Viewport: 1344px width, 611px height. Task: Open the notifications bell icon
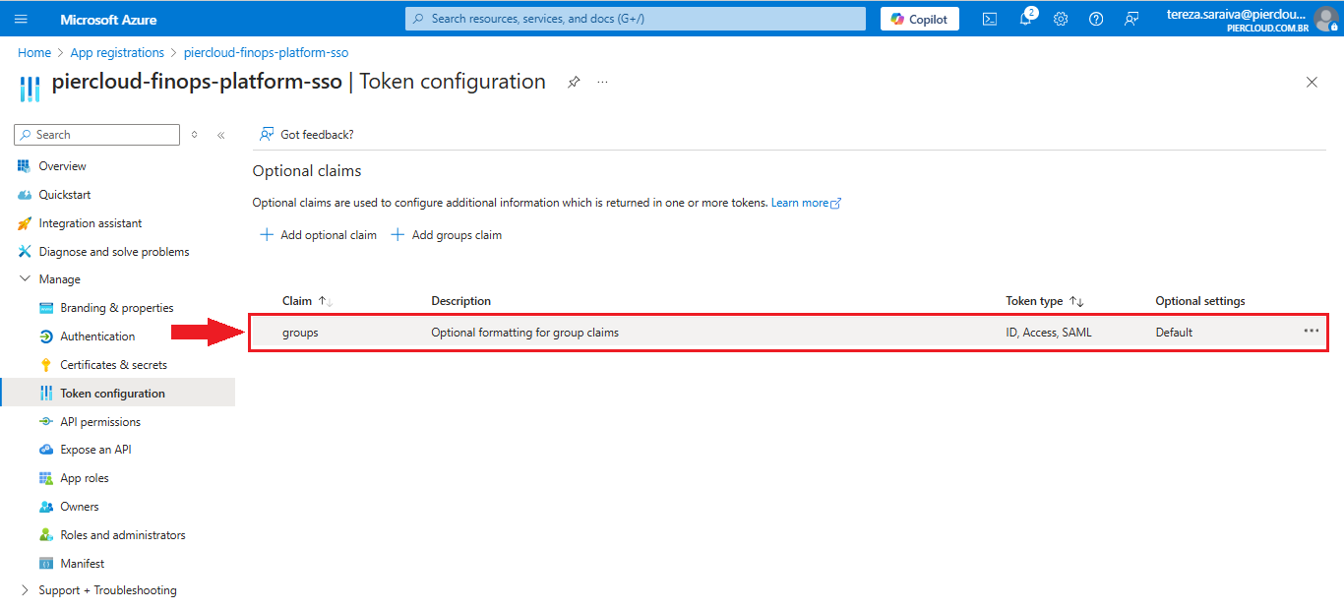[x=1025, y=19]
